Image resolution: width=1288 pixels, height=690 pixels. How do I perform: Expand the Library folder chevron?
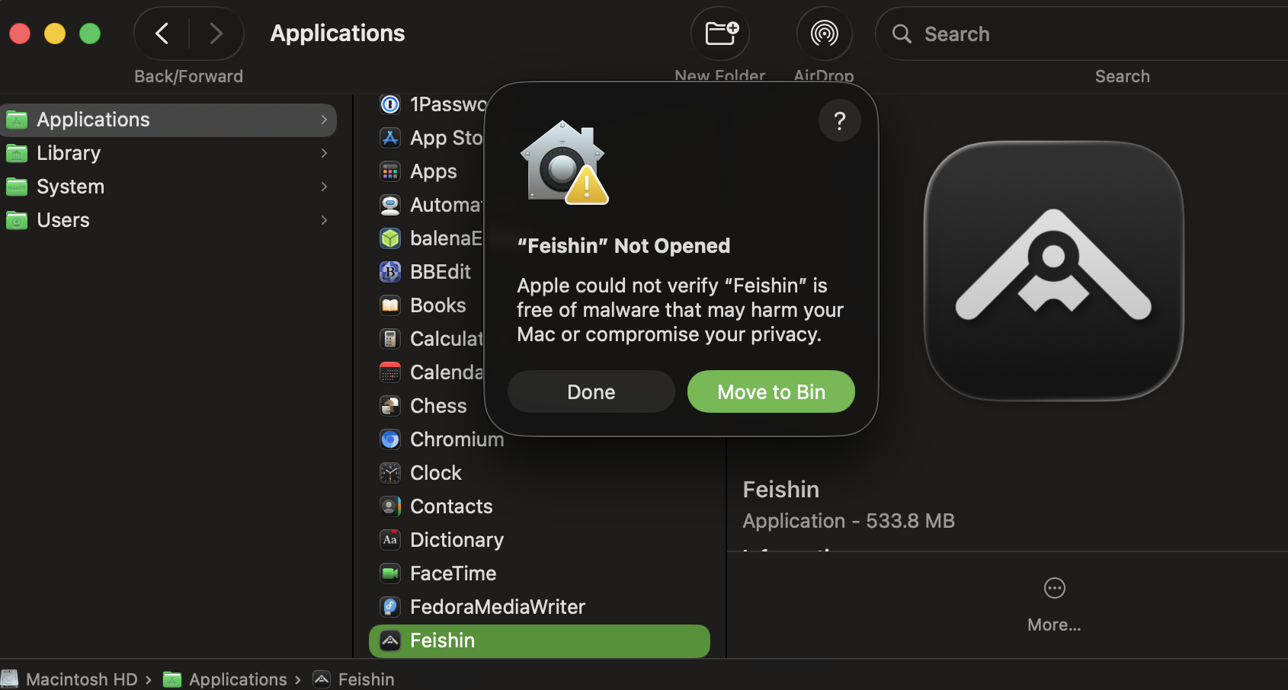pos(324,153)
